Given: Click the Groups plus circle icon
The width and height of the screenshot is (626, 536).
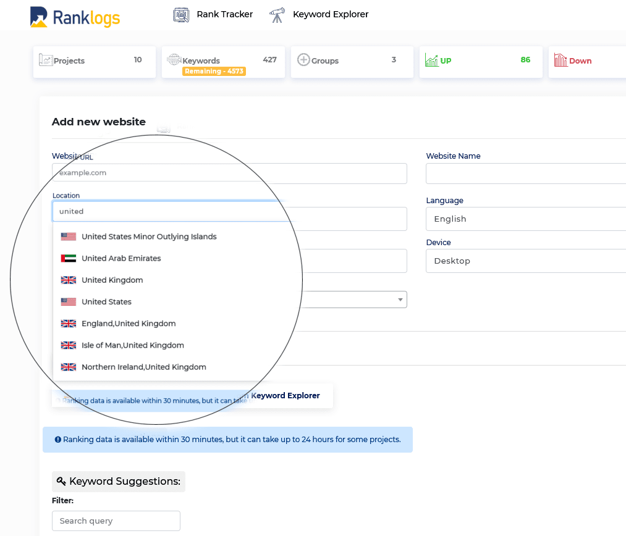Looking at the screenshot, I should [303, 59].
